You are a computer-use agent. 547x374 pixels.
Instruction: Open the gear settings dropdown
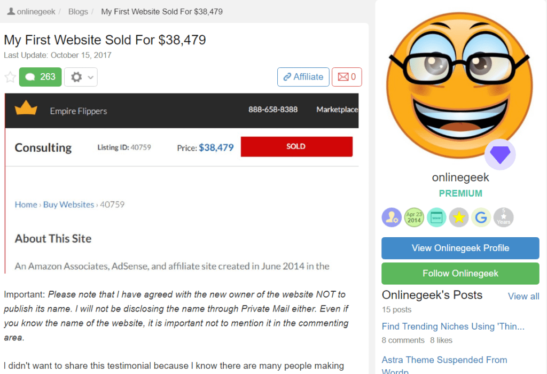coord(81,77)
